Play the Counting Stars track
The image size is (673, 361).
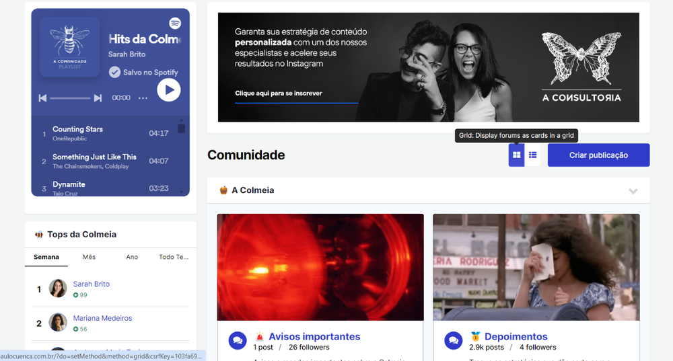[x=77, y=129]
